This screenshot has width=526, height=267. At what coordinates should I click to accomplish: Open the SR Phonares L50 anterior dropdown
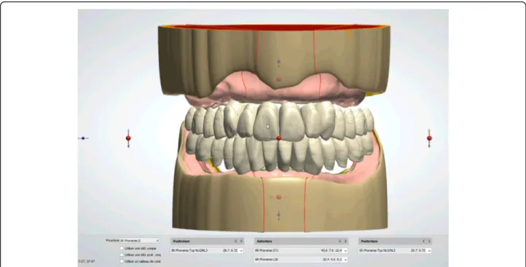301,260
